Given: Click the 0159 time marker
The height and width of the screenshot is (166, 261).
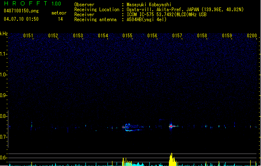Looking at the screenshot, I should (x=227, y=36).
